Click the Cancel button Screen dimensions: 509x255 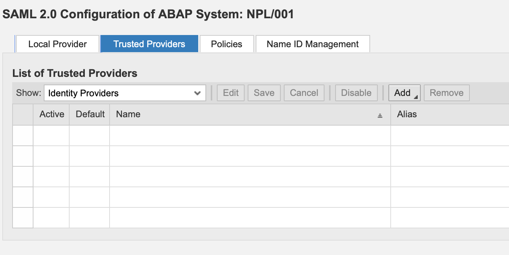click(304, 93)
